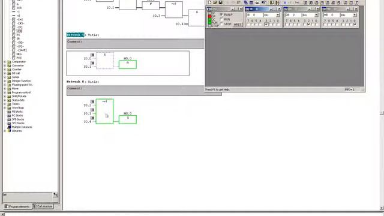Tick the RUN mode checkbox

coord(221,19)
